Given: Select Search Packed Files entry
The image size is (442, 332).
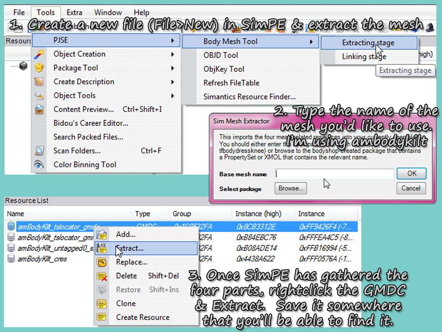Looking at the screenshot, I should tap(106, 137).
